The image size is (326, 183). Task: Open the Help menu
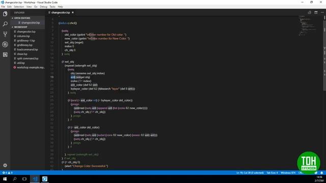(x=60, y=7)
